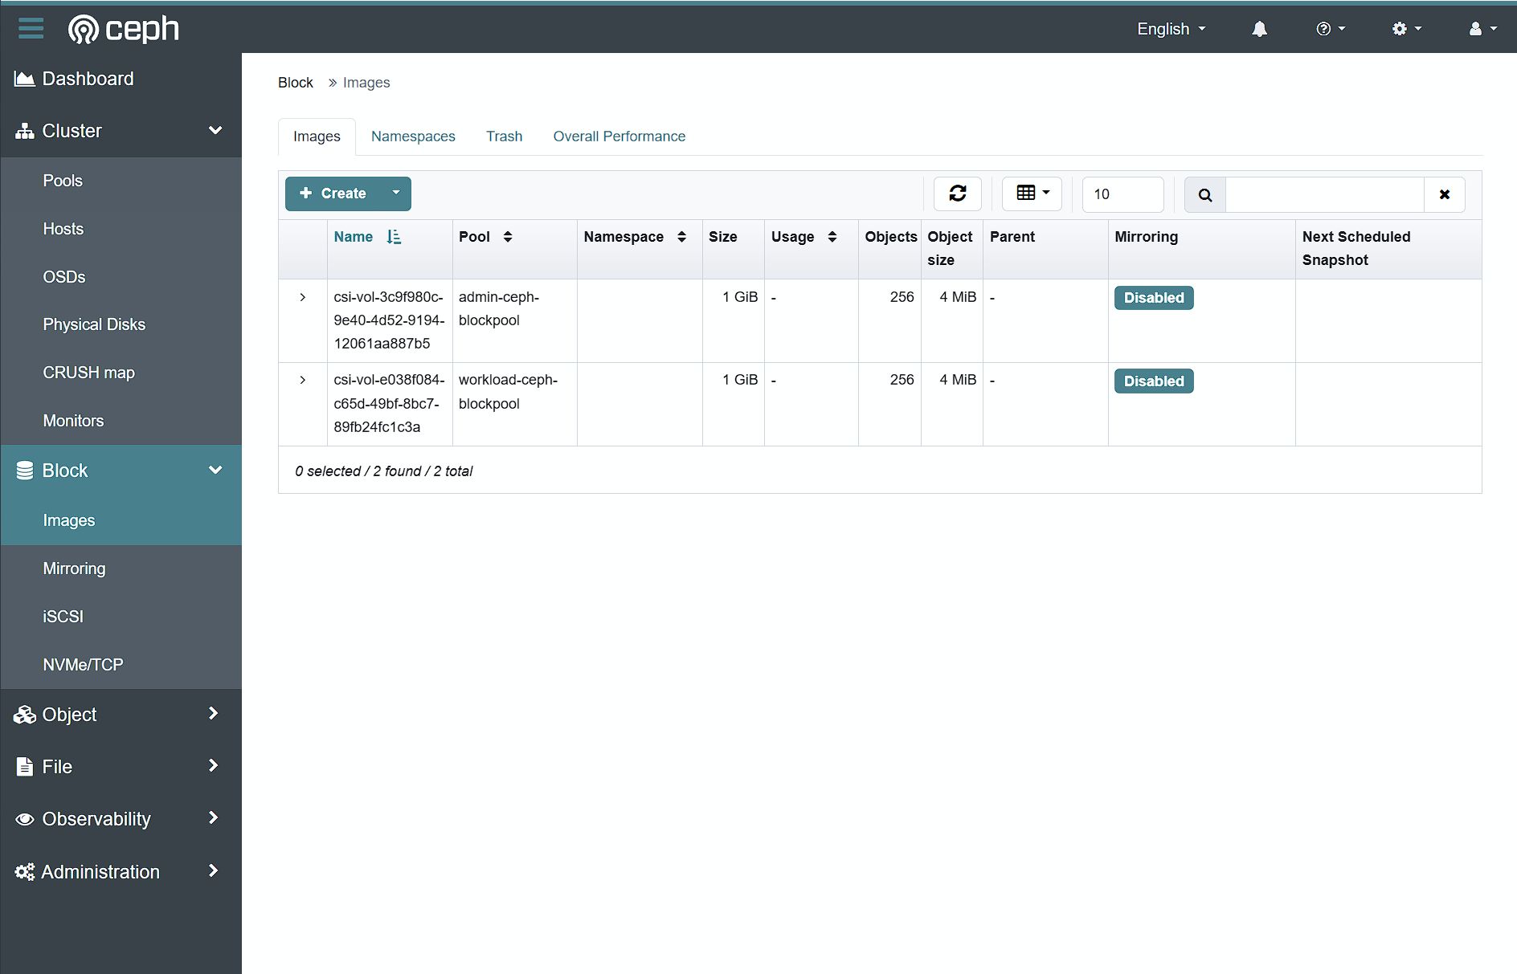Open the OSDs page in sidebar
1517x974 pixels.
point(64,277)
